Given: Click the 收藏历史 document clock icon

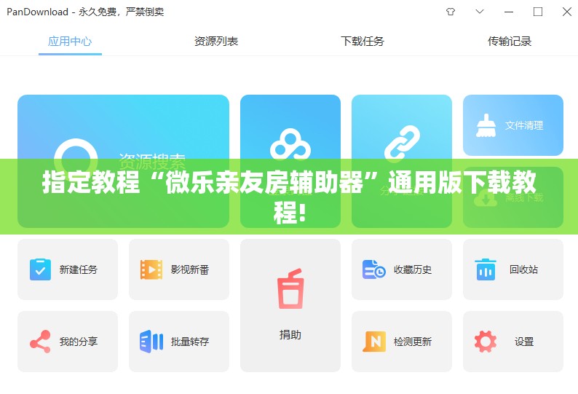Looking at the screenshot, I should click(x=373, y=269).
